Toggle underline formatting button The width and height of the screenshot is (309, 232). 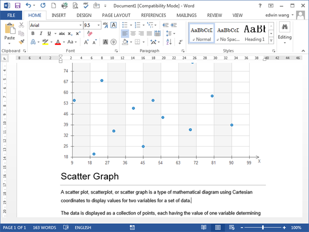click(48, 33)
